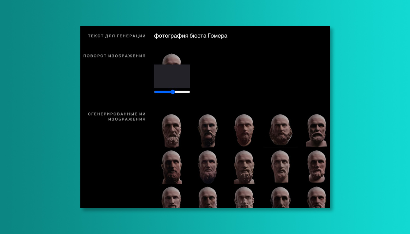Pick fourth bust thumbnail in the bottom row
The height and width of the screenshot is (234, 410).
(281, 198)
